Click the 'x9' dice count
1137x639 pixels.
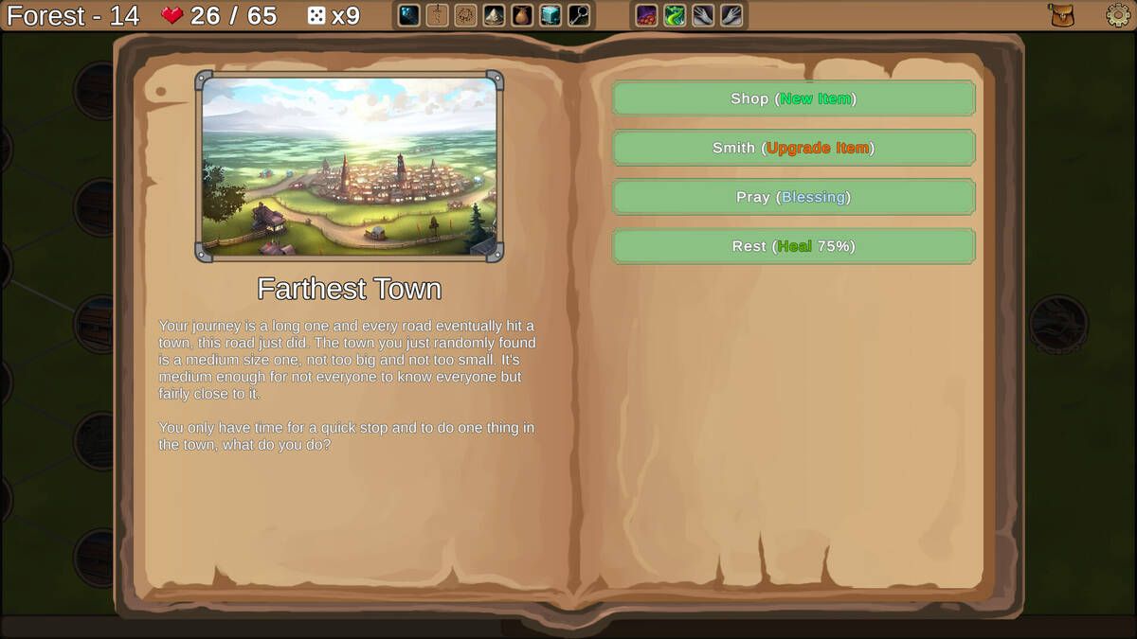pos(346,15)
